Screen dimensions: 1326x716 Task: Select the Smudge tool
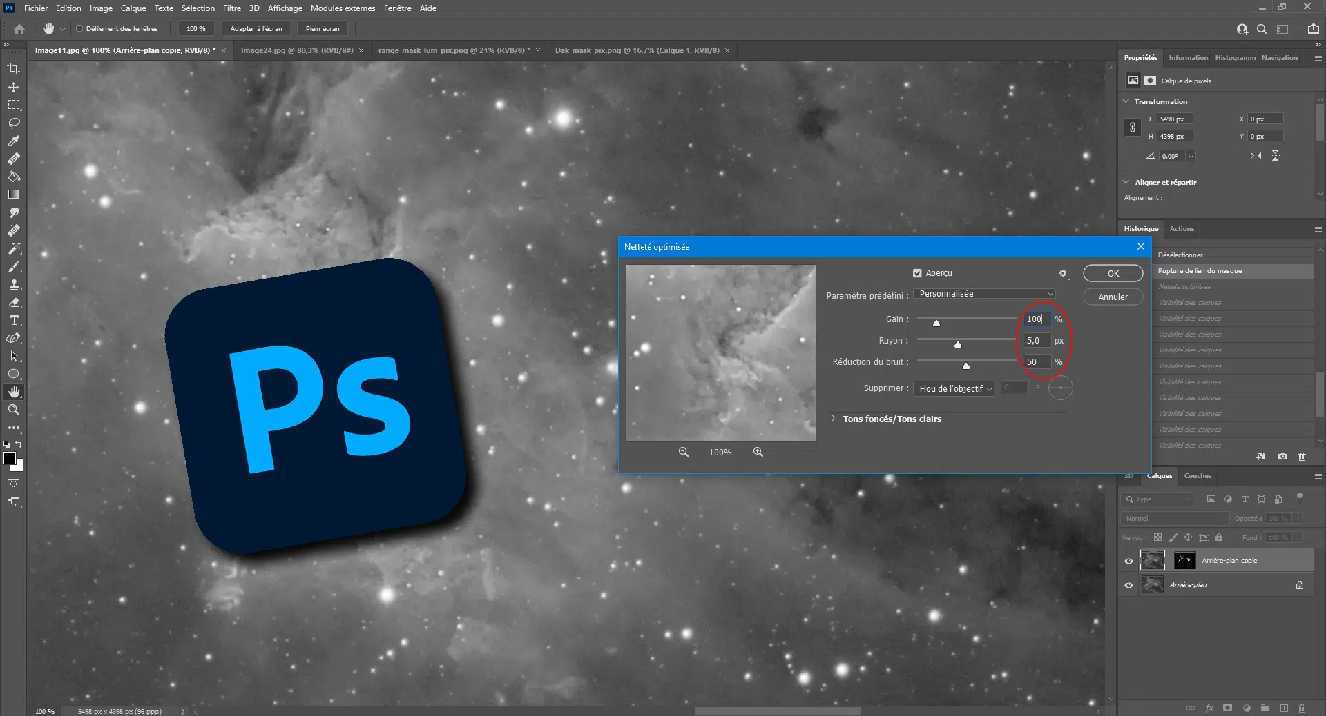[x=14, y=212]
